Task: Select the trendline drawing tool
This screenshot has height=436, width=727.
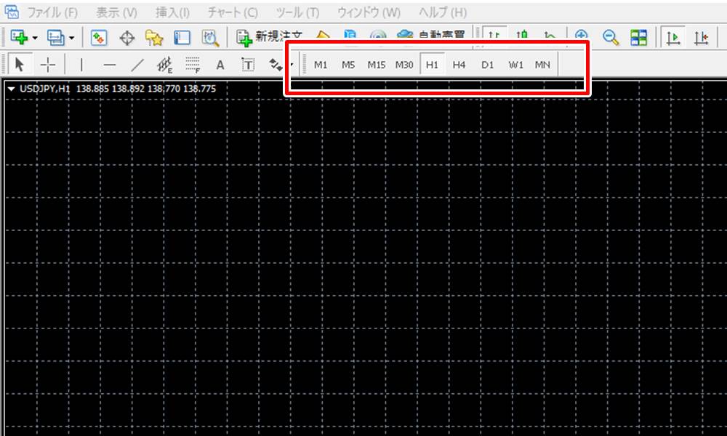Action: [137, 65]
